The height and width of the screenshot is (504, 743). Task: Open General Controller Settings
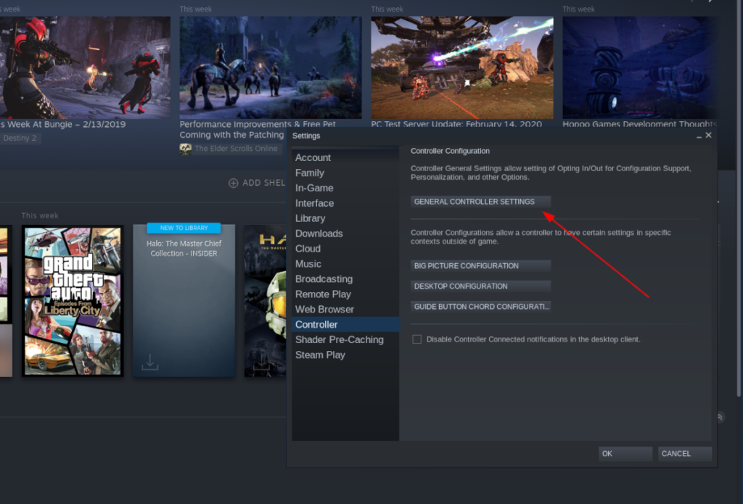click(480, 202)
